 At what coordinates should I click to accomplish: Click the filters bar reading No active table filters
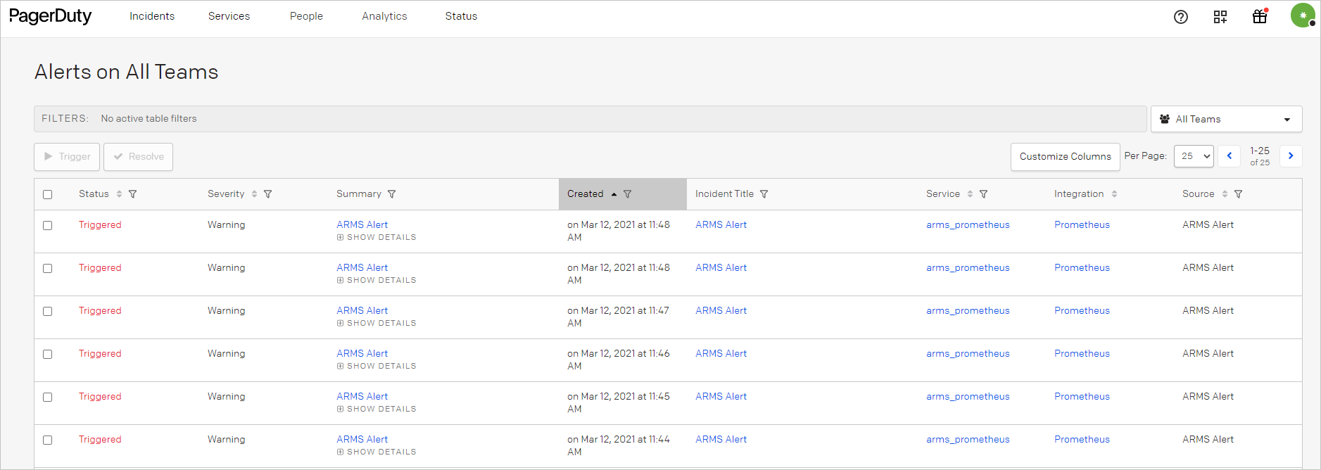(x=590, y=119)
